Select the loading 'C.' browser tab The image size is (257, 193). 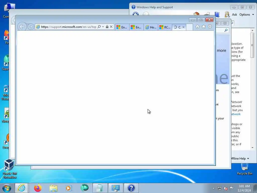[177, 27]
